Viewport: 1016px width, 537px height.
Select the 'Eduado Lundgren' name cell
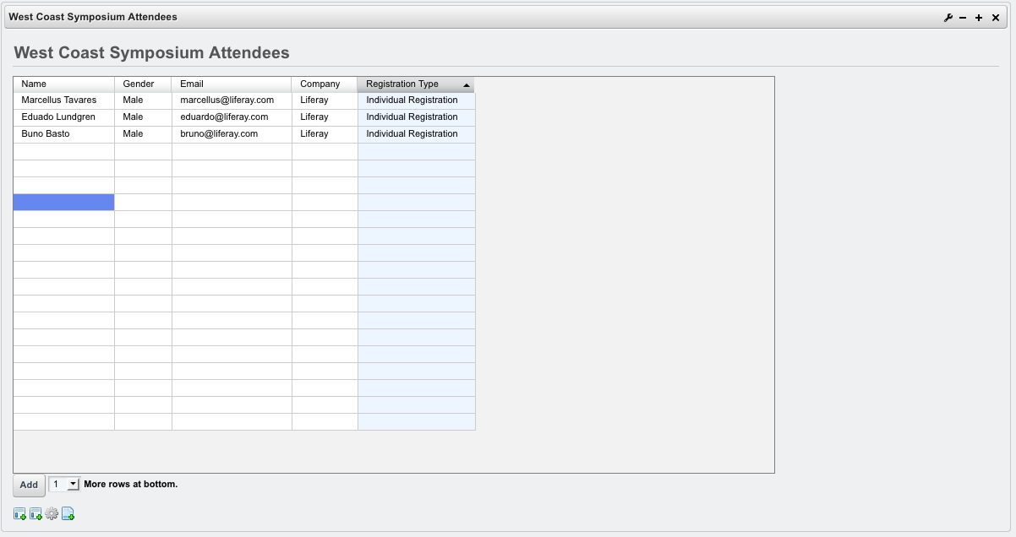[x=63, y=117]
